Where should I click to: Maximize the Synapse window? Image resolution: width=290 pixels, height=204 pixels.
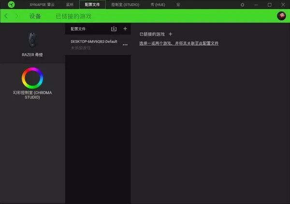point(270,5)
